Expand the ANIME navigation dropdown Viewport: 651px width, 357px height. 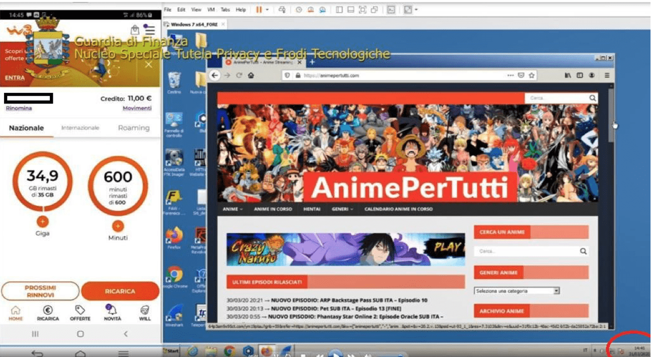[234, 209]
